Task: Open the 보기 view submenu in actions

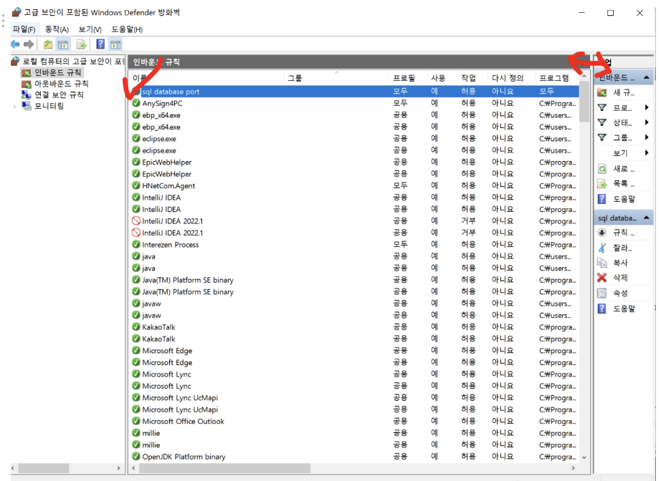Action: pos(622,153)
